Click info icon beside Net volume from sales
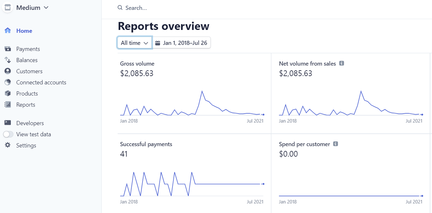432x213 pixels. point(341,64)
